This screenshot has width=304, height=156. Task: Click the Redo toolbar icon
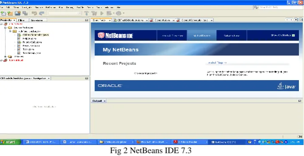(x=42, y=13)
